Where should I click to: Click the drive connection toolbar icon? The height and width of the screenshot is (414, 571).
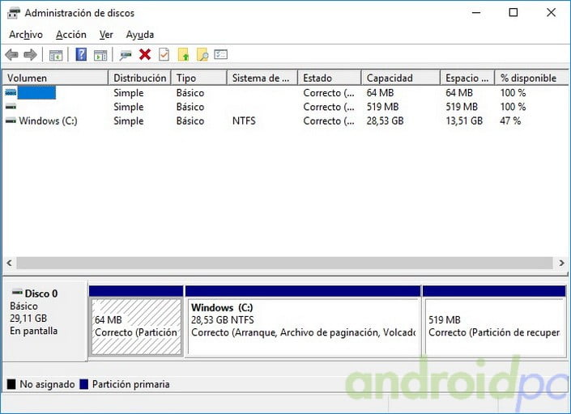point(126,55)
